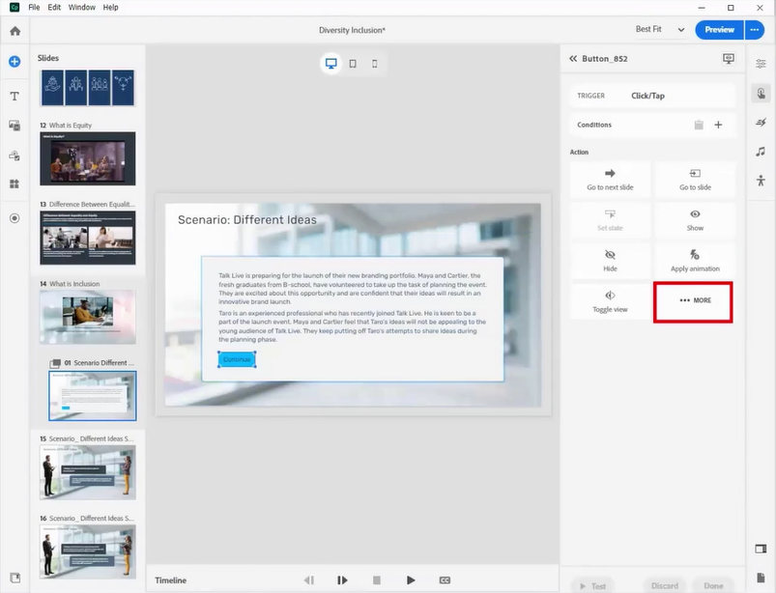Open the Visual Properties sliders icon
776x593 pixels.
761,64
